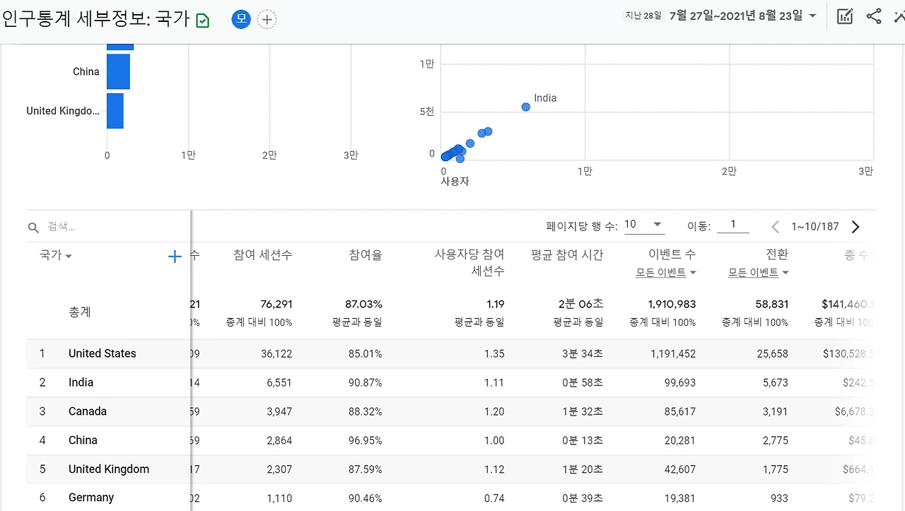This screenshot has width=905, height=511.
Task: Click total event count 1,910,983
Action: 672,304
